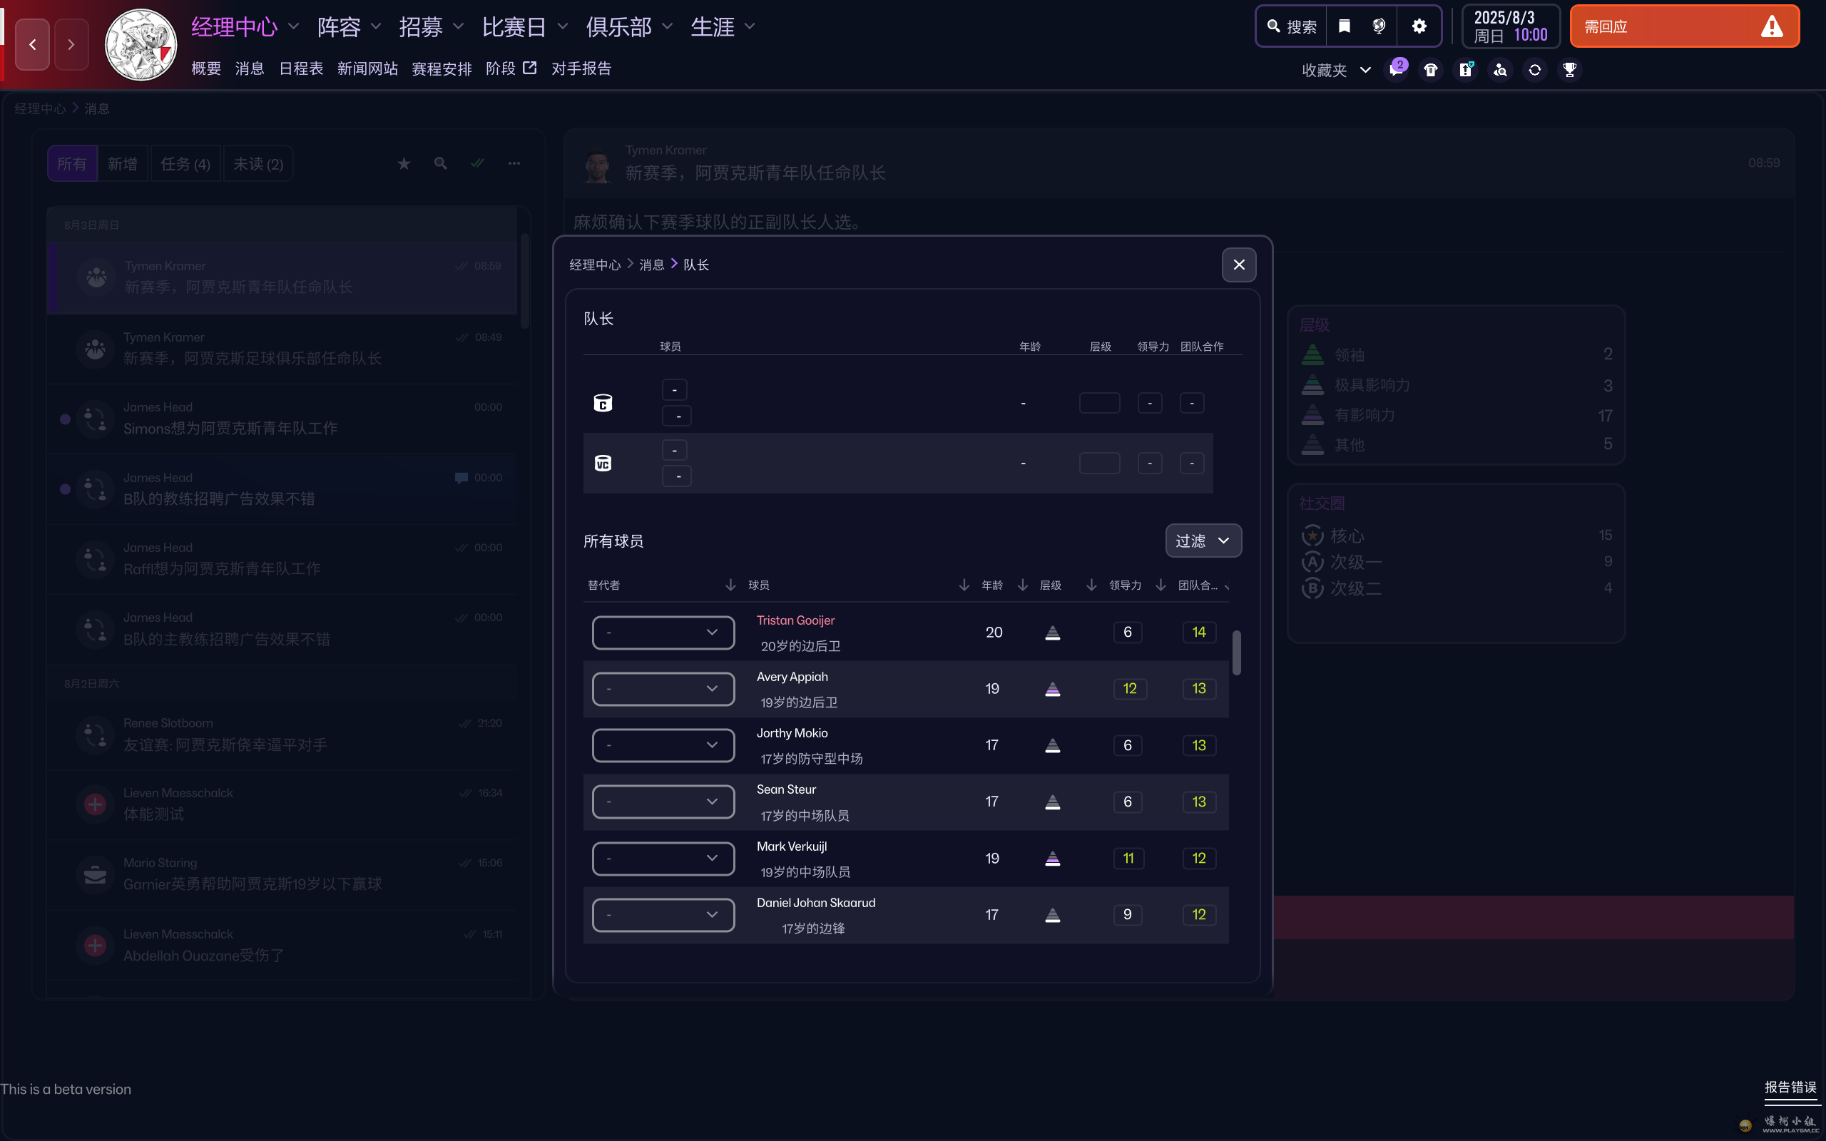The width and height of the screenshot is (1826, 1141).
Task: Open the 阵容 squad menu
Action: [349, 27]
